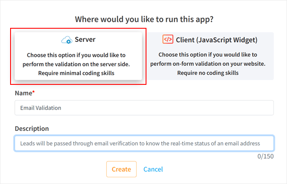Create the app with the Create button
The width and height of the screenshot is (287, 184).
(122, 169)
